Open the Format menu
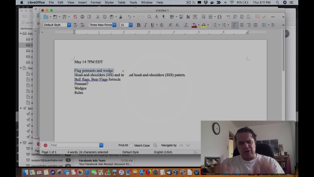The width and height of the screenshot is (314, 177). pos(96,2)
